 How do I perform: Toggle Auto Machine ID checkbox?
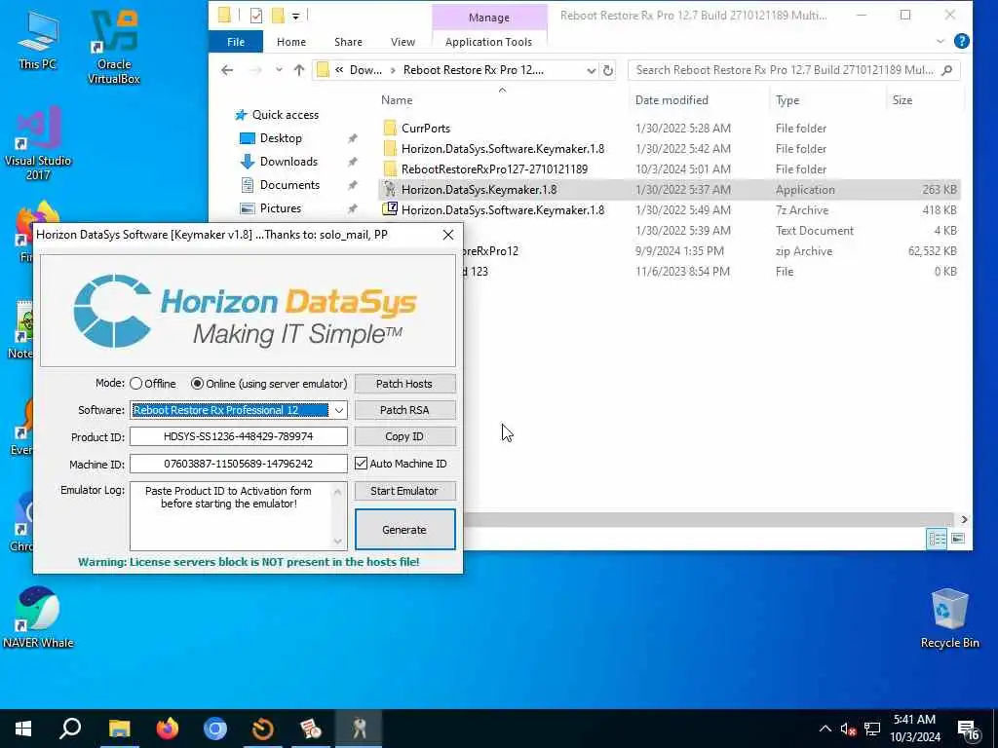pos(361,463)
